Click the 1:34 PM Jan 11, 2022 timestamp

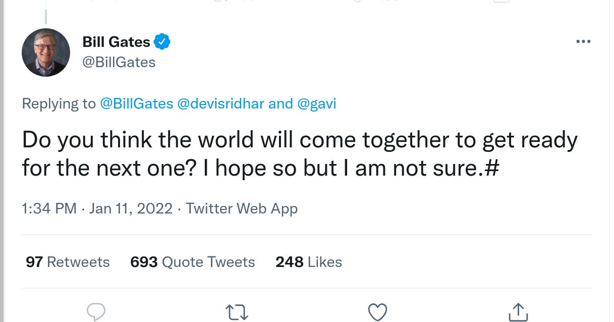click(97, 208)
